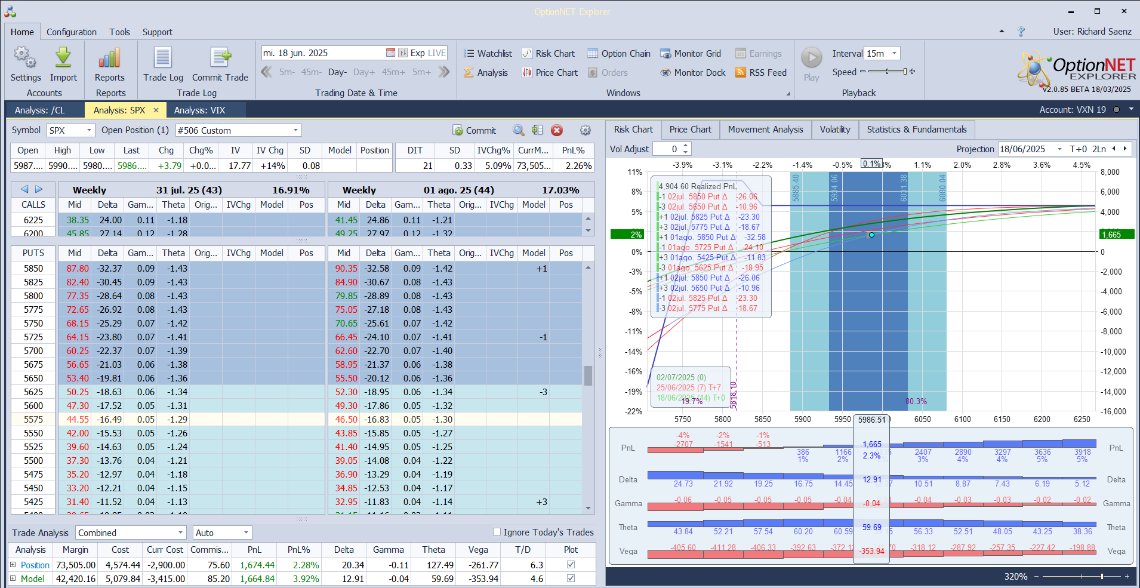1140x588 pixels.
Task: Open the Trade Analysis Combined dropdown
Action: pos(181,532)
